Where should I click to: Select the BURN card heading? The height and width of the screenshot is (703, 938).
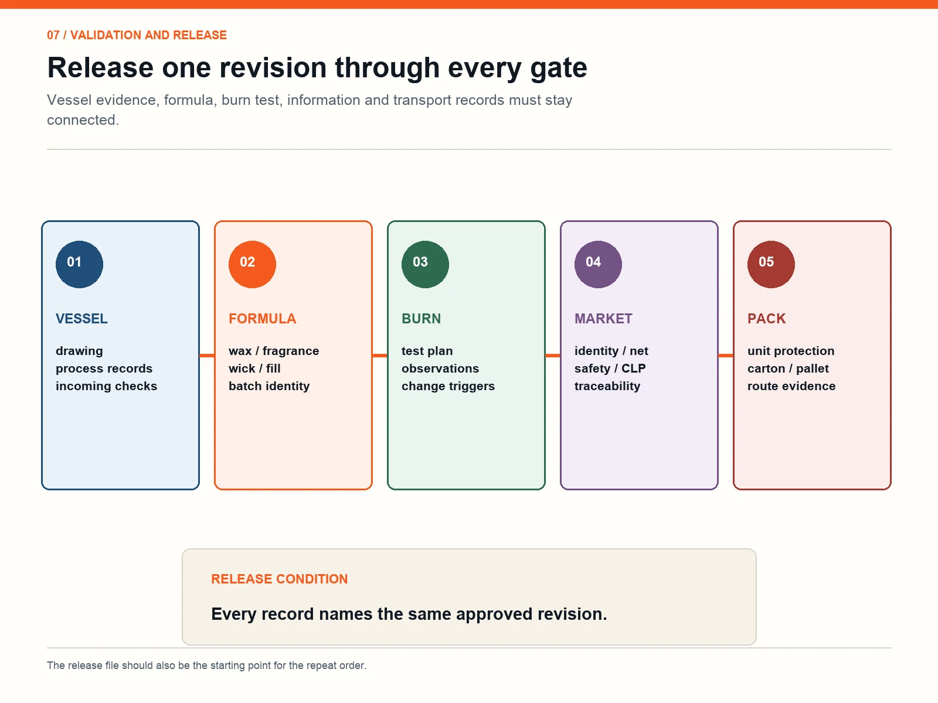(421, 319)
